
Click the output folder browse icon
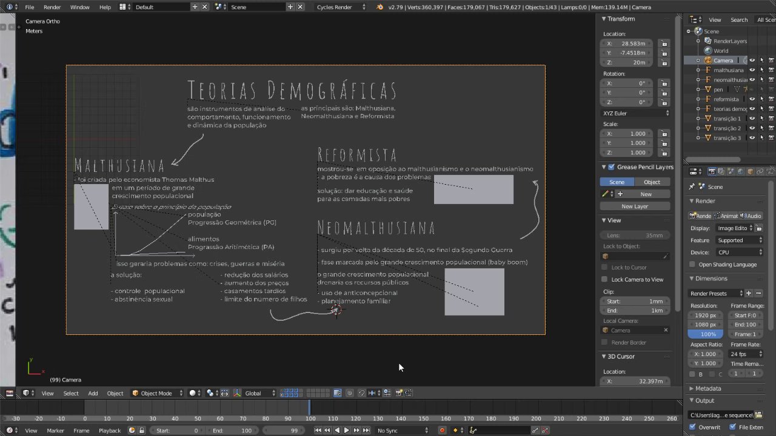(758, 415)
